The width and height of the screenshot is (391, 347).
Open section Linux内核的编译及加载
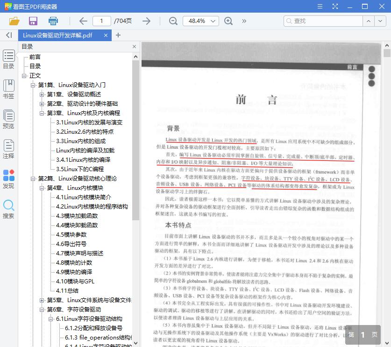tap(85, 150)
